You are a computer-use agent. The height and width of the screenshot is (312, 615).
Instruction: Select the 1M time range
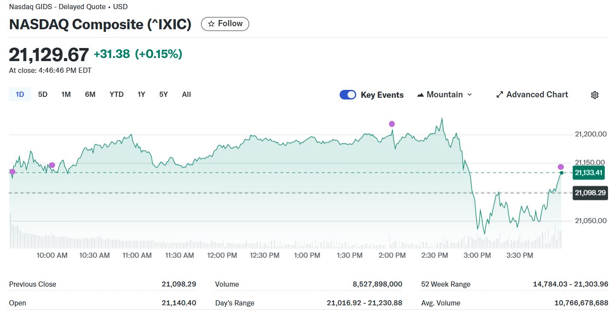point(66,94)
